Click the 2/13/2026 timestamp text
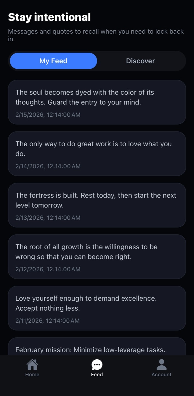The height and width of the screenshot is (396, 194). coord(48,217)
